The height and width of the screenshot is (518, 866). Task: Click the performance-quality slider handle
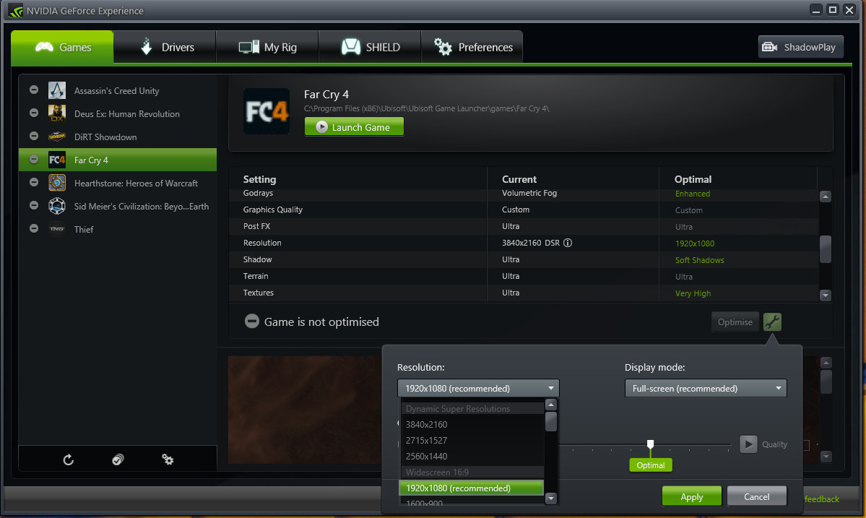651,444
